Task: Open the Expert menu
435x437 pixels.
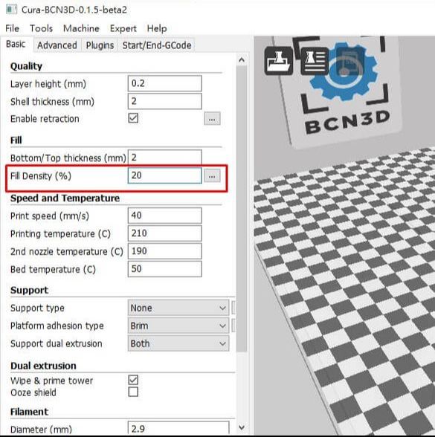Action: pyautogui.click(x=123, y=28)
